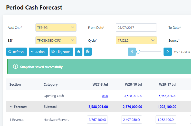Click the 5,967,001.00 Opening Cash link

(x=167, y=96)
